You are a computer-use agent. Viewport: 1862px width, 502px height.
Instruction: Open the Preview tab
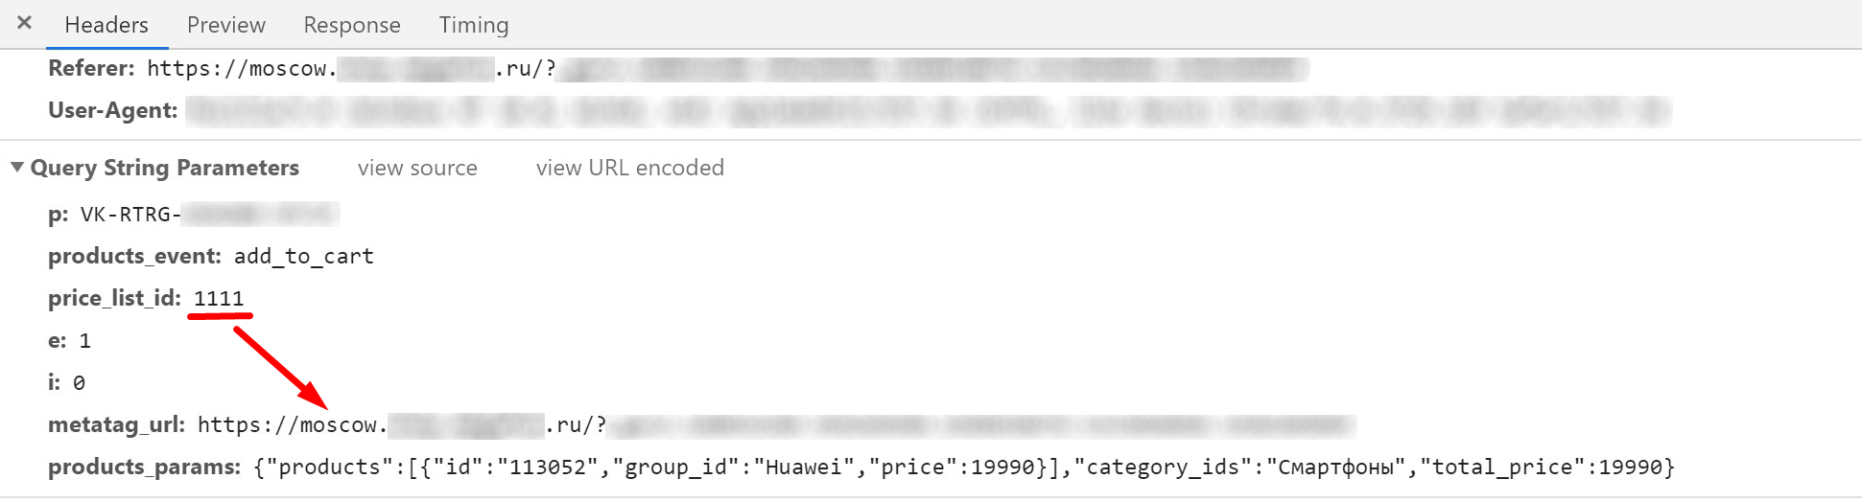(226, 25)
